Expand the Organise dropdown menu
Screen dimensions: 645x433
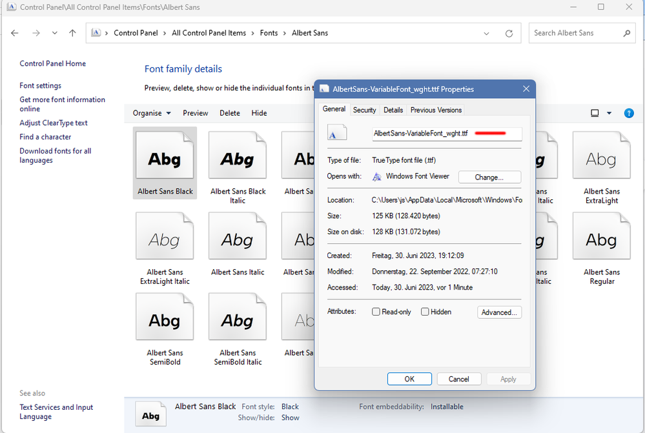[x=152, y=113]
